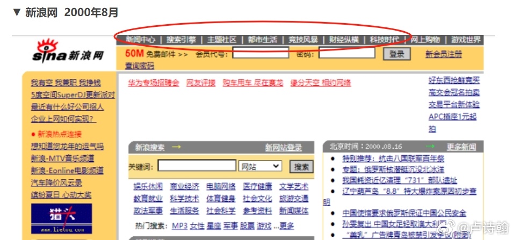Click the 猎头 lietou.com banner
The image size is (514, 240).
click(62, 219)
